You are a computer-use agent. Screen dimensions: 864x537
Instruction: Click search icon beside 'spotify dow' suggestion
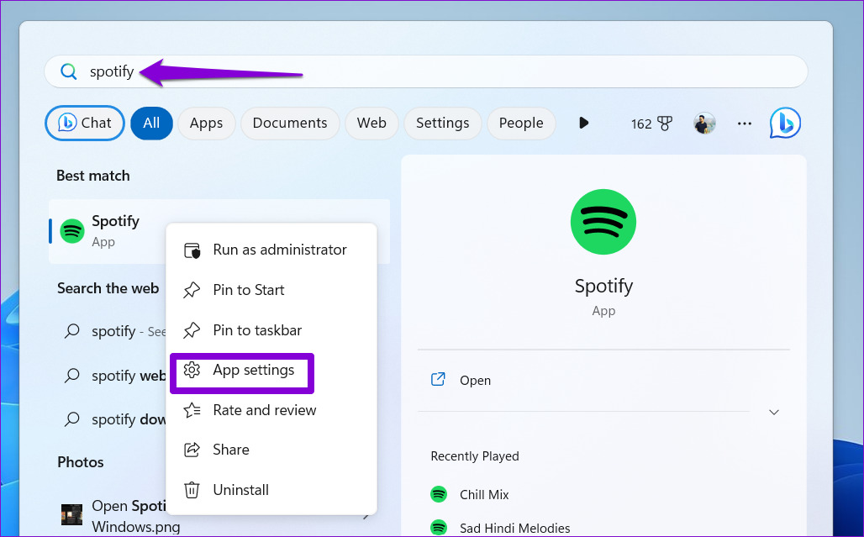pos(72,419)
